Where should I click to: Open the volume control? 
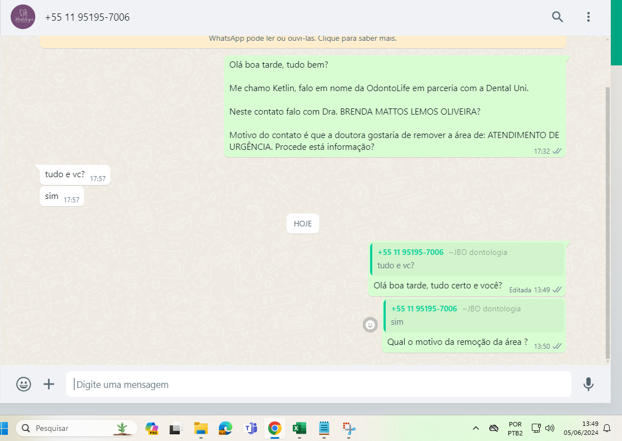(550, 428)
